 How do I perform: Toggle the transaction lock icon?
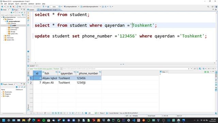coord(48,6)
